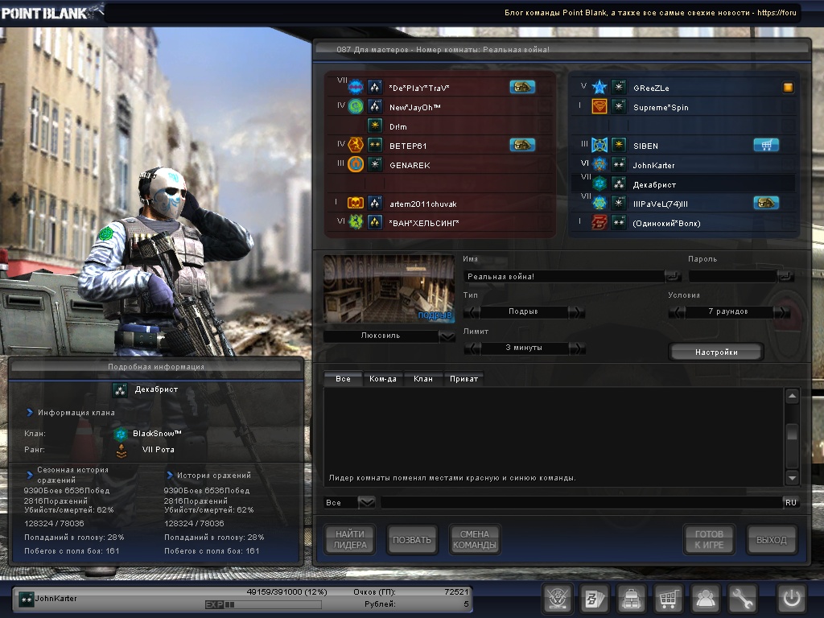Image resolution: width=824 pixels, height=618 pixels.
Task: Decrease rounds with left arrow at 7 раундов
Action: (x=677, y=312)
